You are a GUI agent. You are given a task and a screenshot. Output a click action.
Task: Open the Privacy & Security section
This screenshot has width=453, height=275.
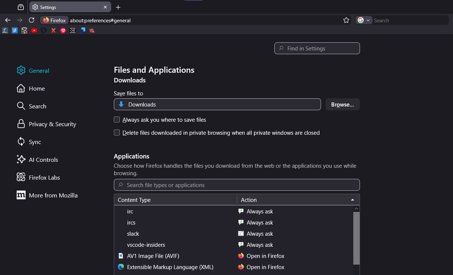[52, 124]
